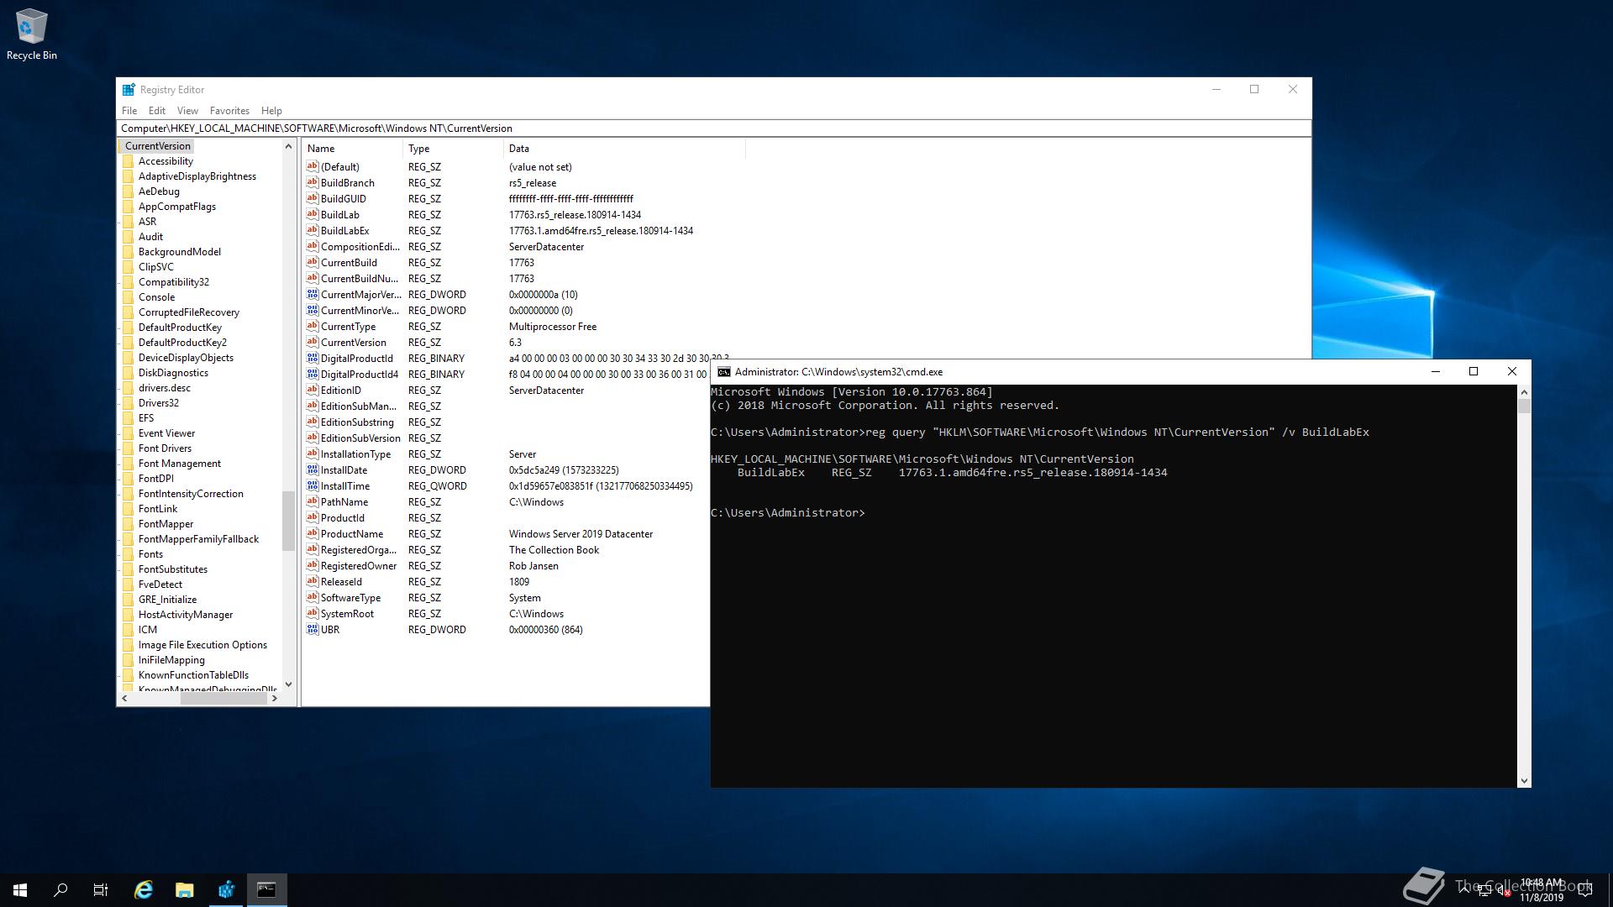Image resolution: width=1613 pixels, height=907 pixels.
Task: Click the cmd.exe window title icon
Action: (x=723, y=372)
